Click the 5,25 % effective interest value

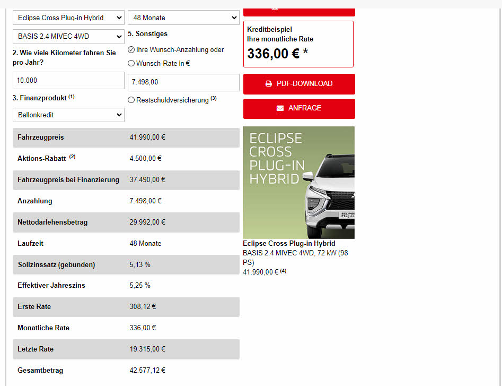(140, 285)
